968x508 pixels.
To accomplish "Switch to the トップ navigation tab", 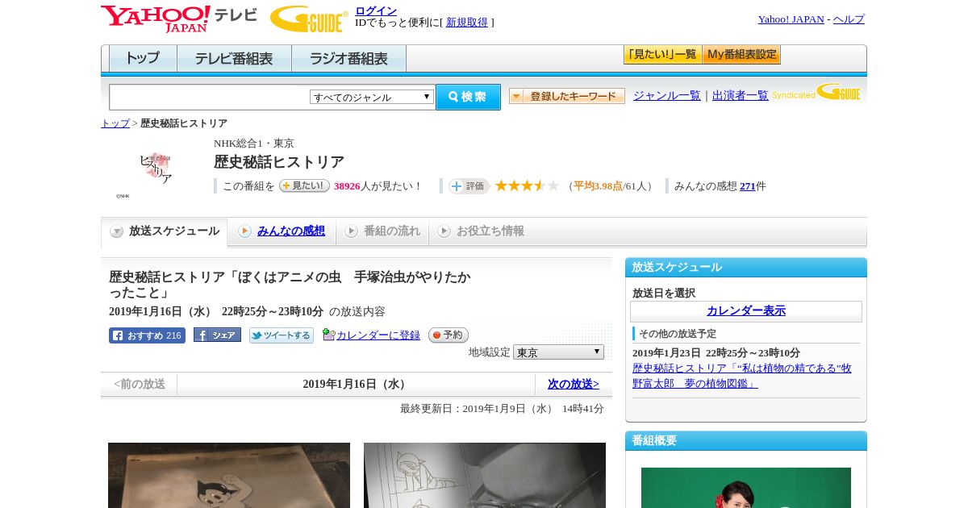I will point(143,59).
